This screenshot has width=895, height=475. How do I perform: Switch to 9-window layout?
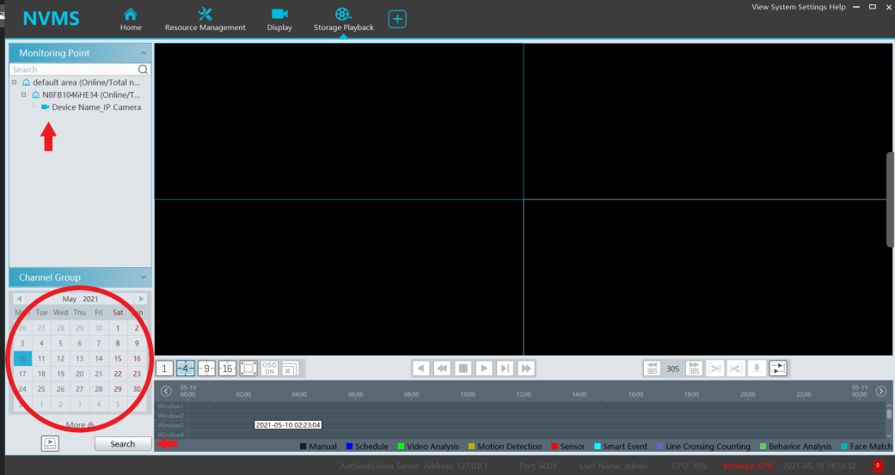click(206, 368)
